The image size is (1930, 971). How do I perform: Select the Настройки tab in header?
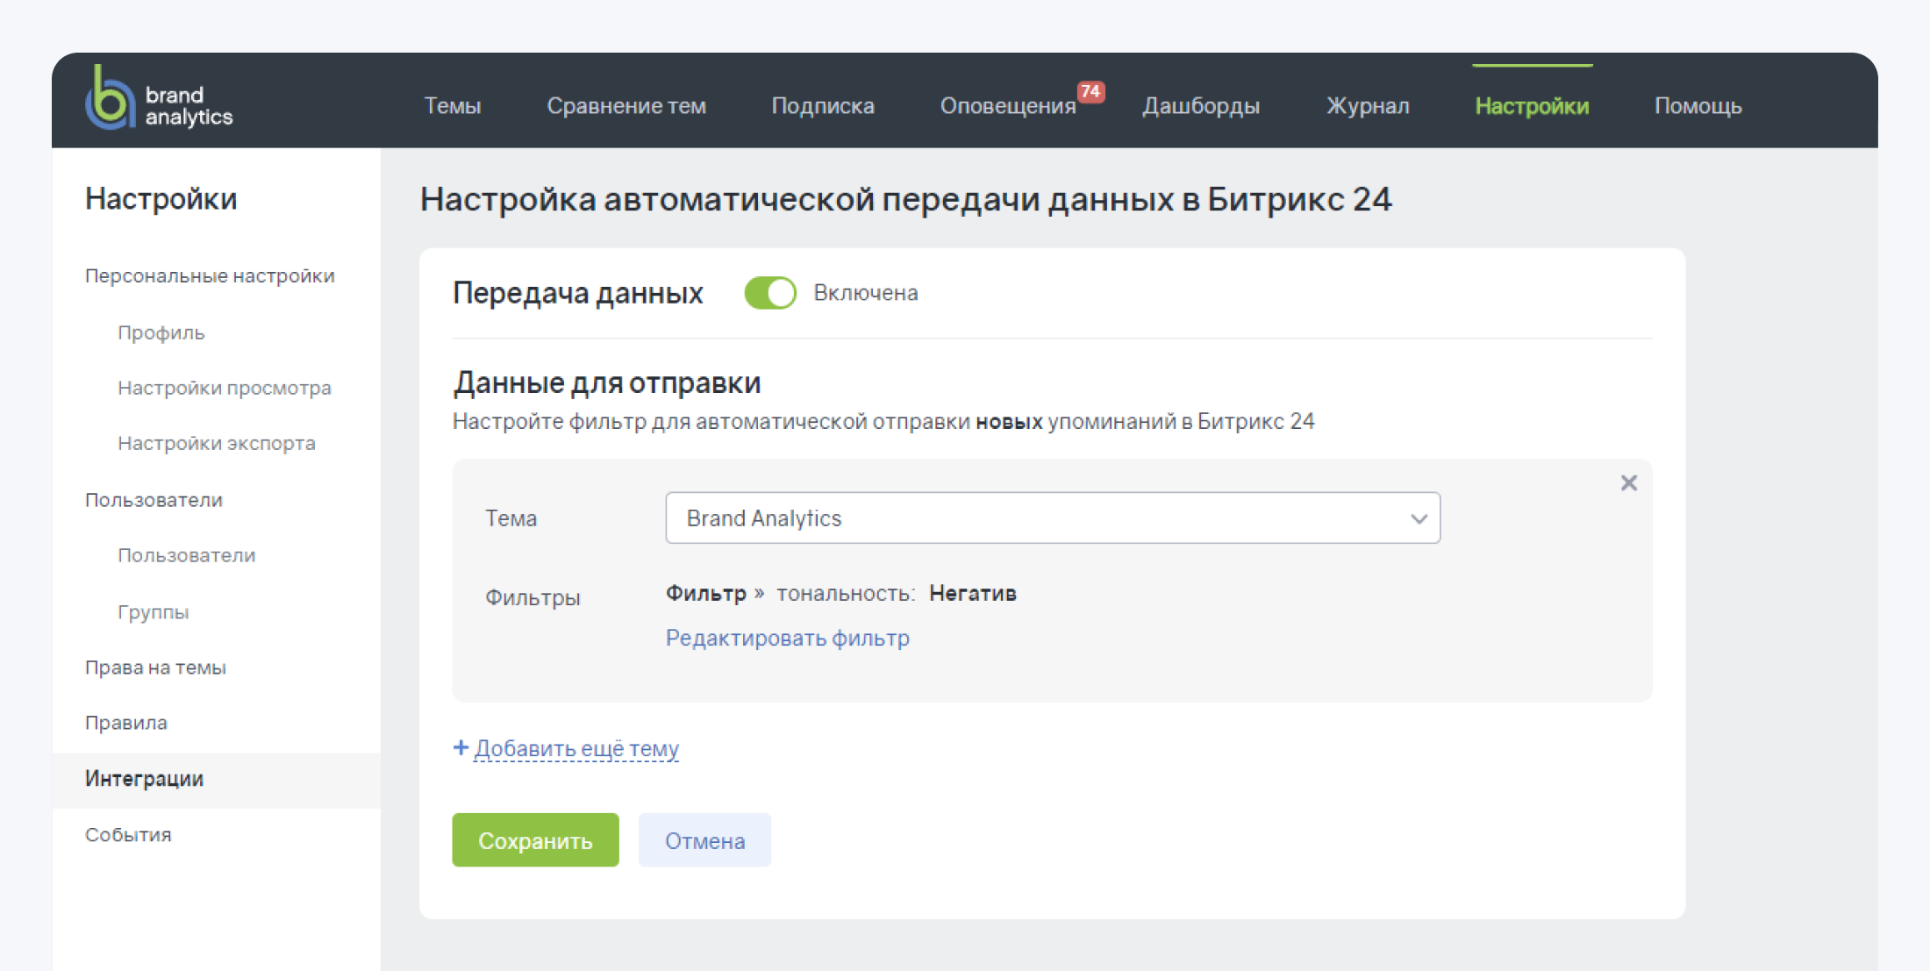pos(1532,106)
